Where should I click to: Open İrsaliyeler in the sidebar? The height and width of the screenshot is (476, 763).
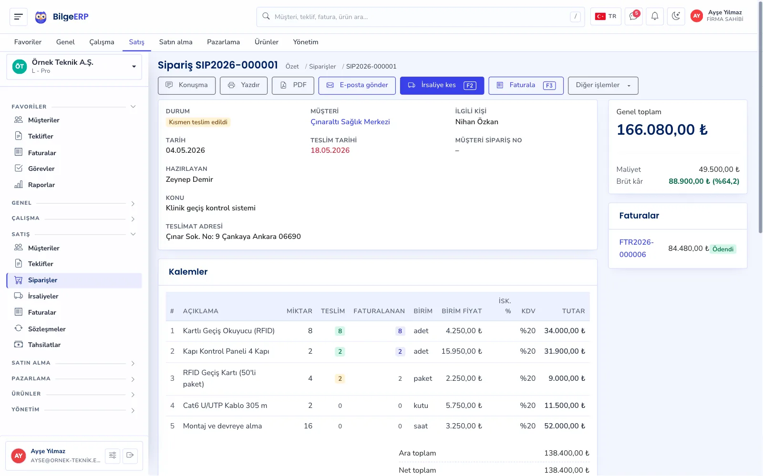[74, 296]
